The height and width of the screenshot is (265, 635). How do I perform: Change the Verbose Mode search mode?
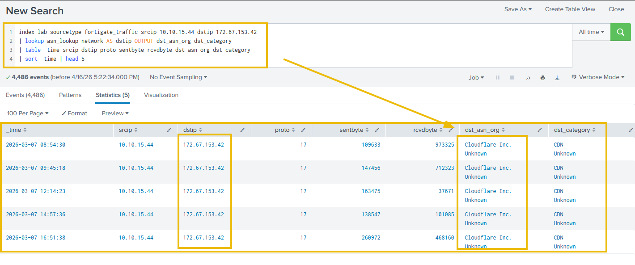tap(598, 77)
